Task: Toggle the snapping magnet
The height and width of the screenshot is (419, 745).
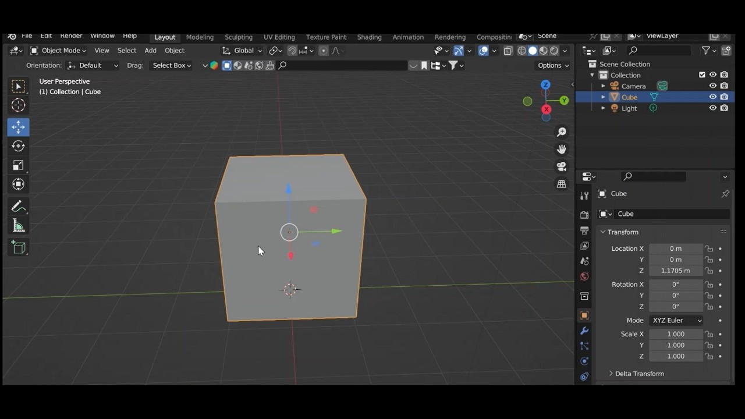Action: coord(292,51)
